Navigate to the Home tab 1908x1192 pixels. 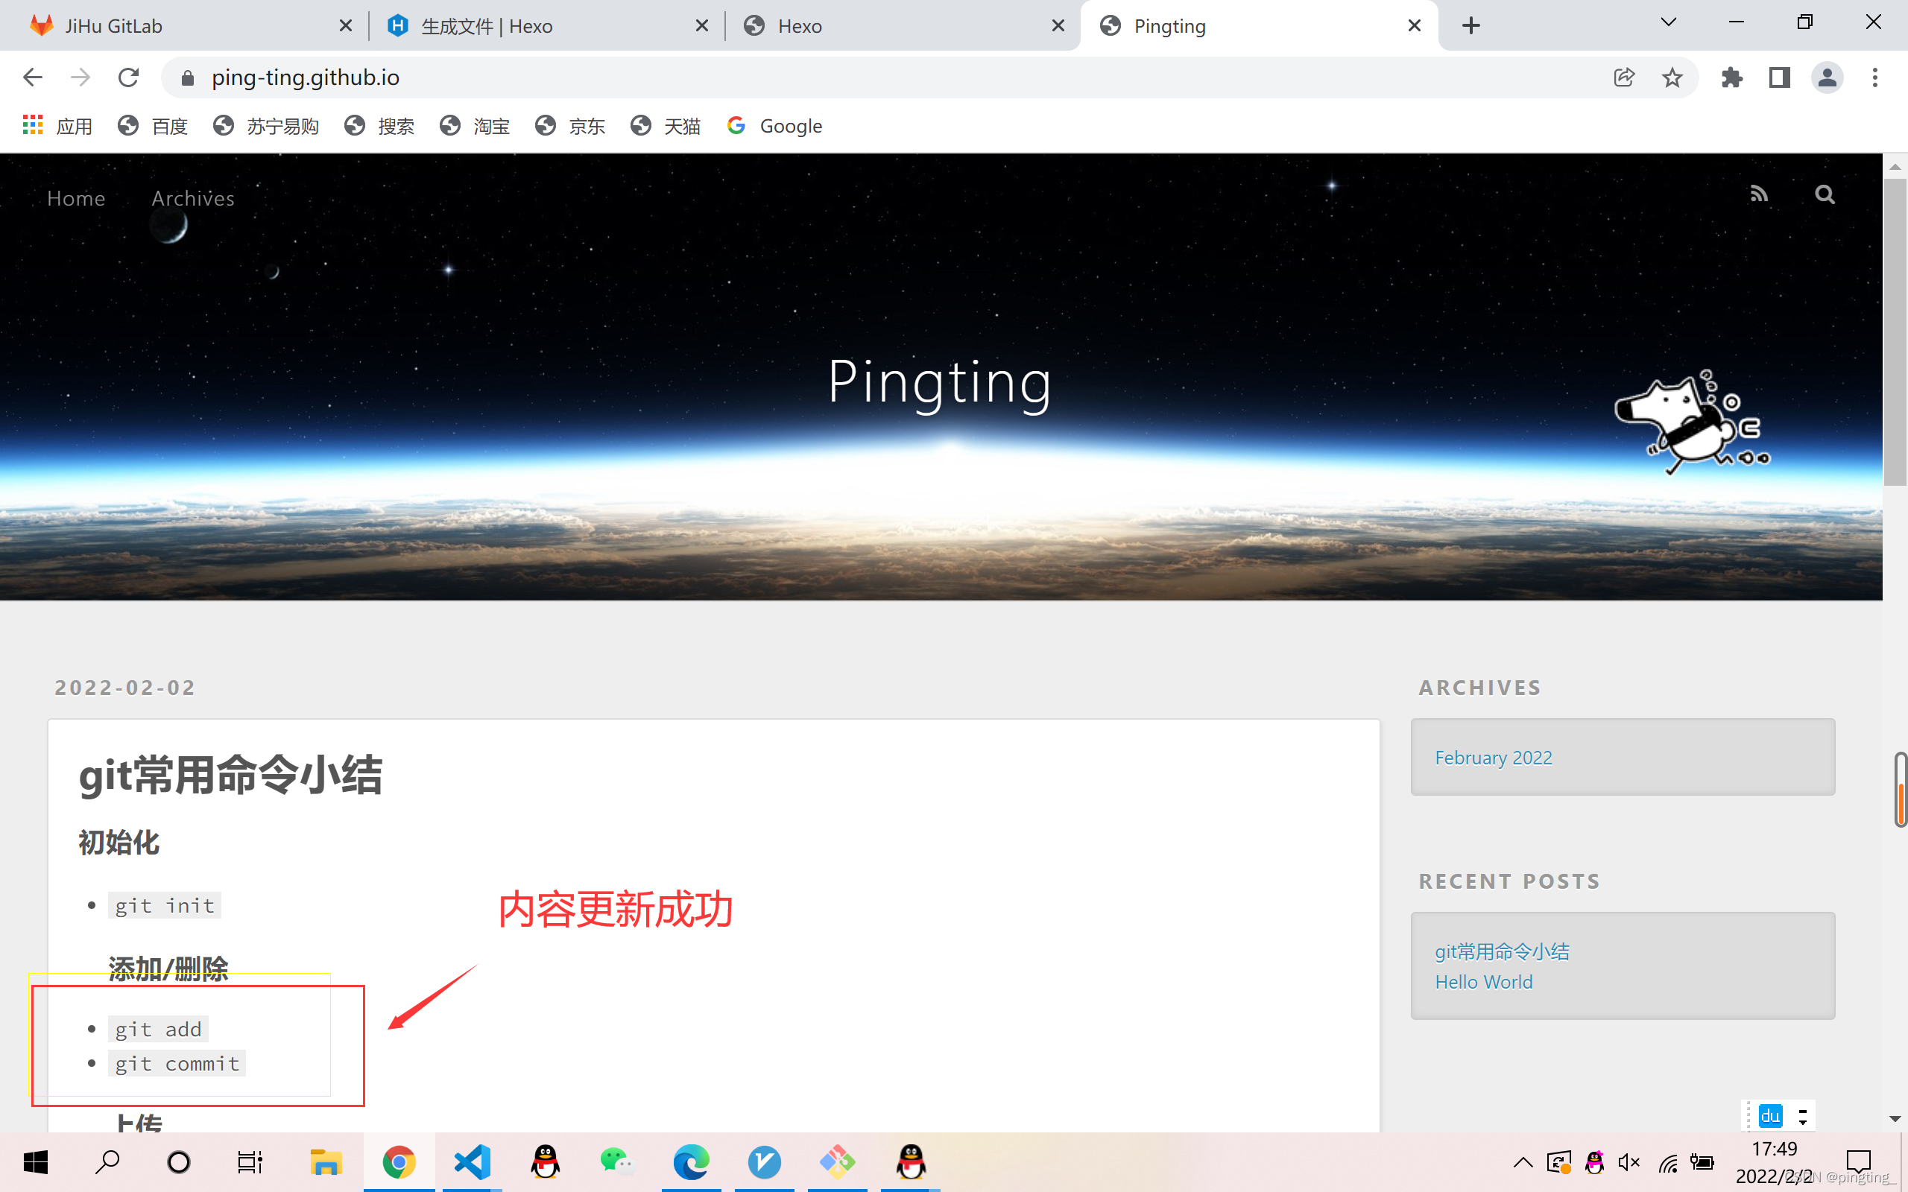pyautogui.click(x=75, y=197)
